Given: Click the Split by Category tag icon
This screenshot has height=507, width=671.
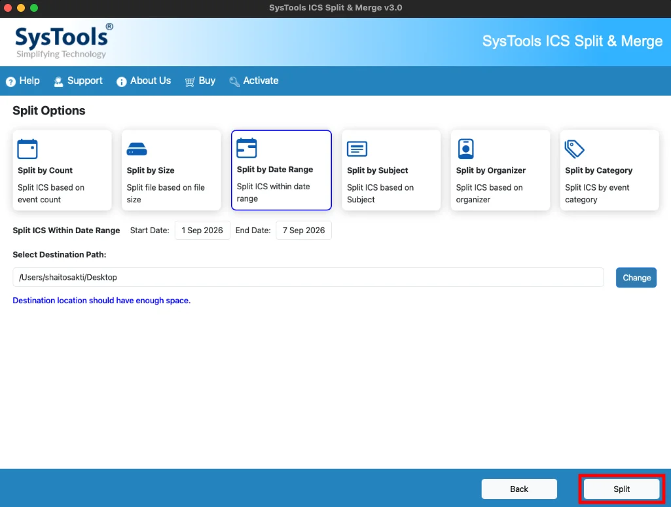Looking at the screenshot, I should click(574, 149).
